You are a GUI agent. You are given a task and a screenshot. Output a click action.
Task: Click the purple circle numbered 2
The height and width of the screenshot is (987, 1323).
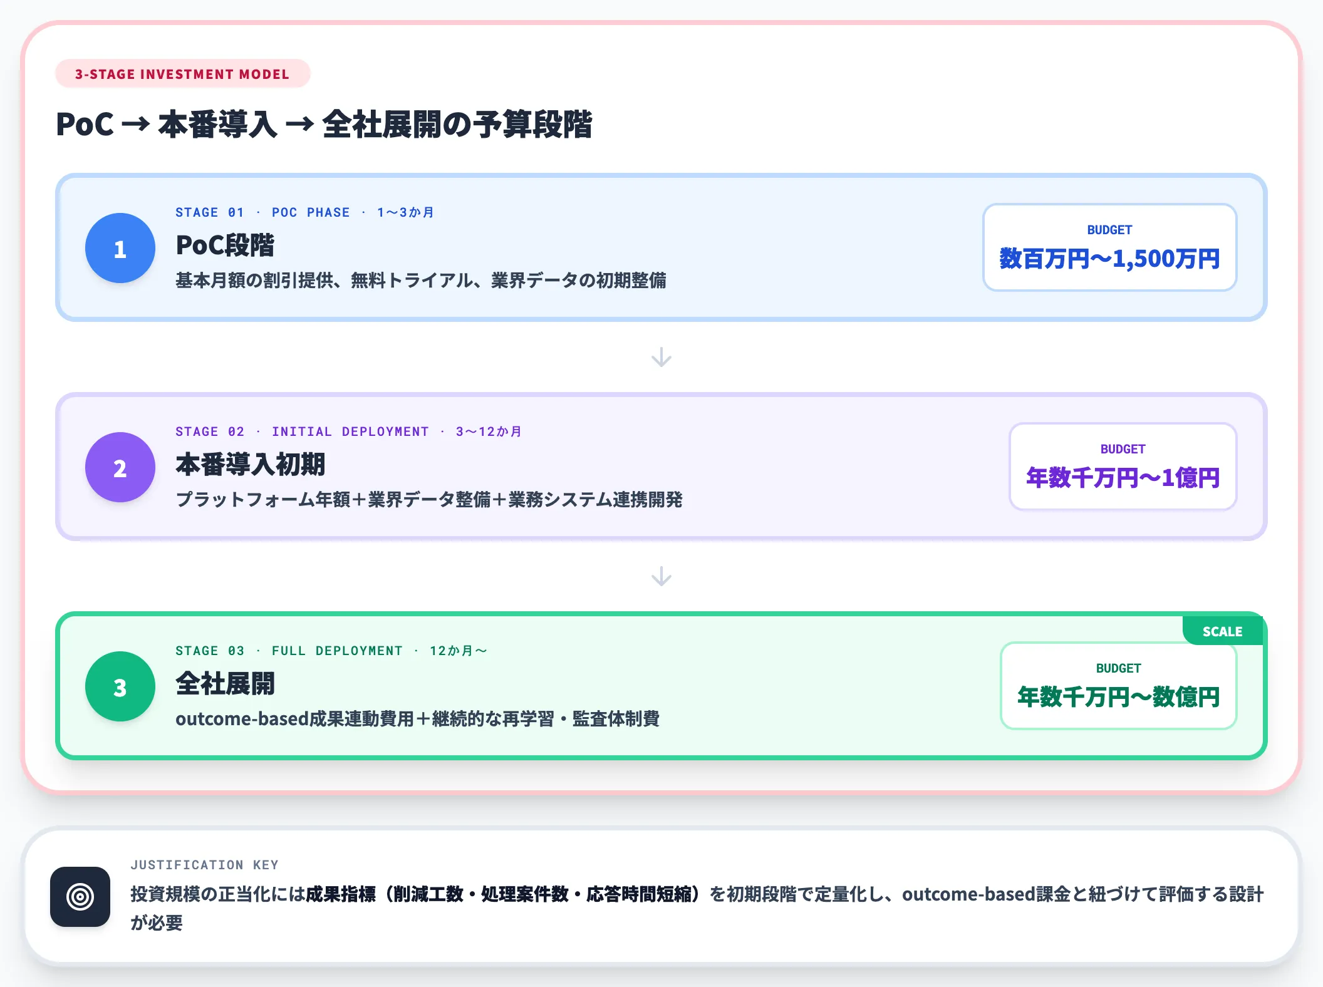tap(120, 467)
